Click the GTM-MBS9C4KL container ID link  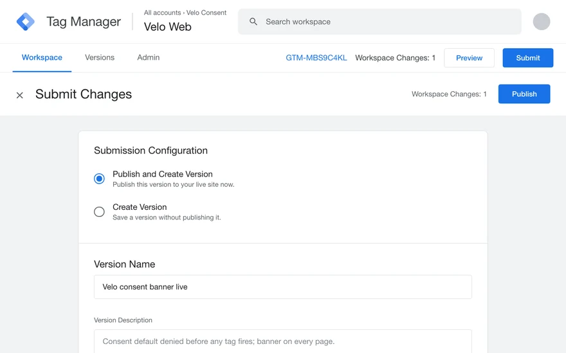click(316, 58)
